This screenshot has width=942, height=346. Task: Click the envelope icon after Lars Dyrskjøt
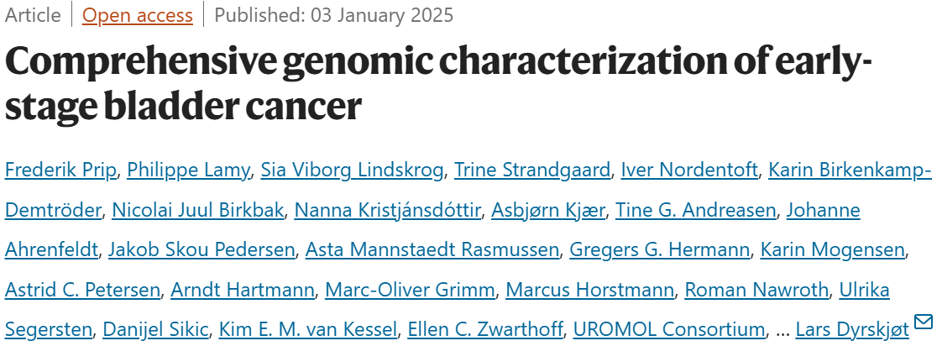pyautogui.click(x=924, y=322)
